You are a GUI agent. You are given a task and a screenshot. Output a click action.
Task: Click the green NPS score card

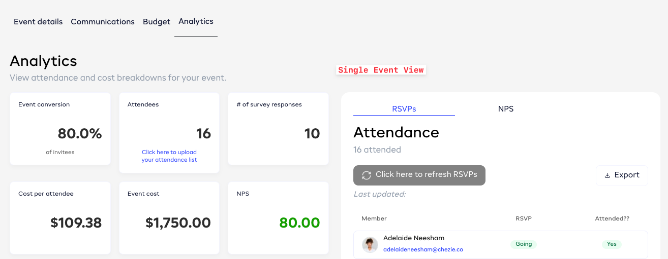pos(278,218)
